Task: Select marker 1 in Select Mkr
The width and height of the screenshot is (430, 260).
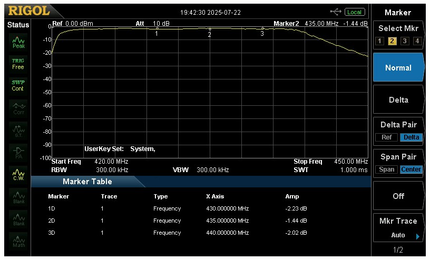Action: pos(380,41)
